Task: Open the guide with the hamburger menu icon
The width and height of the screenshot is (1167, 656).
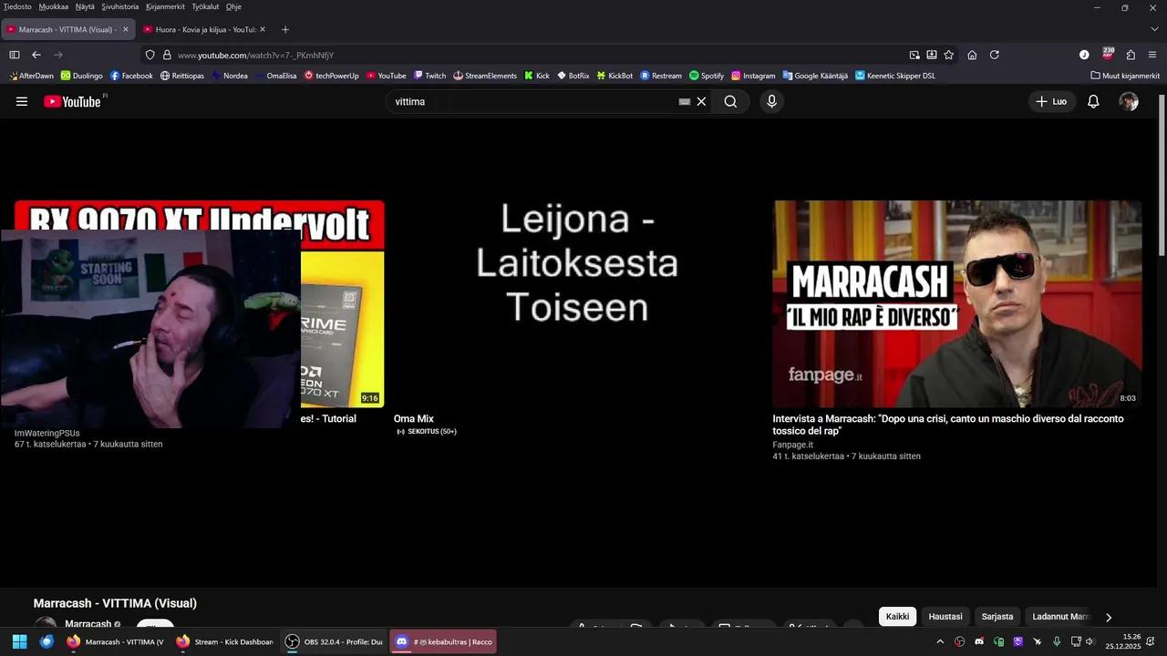Action: [x=22, y=101]
